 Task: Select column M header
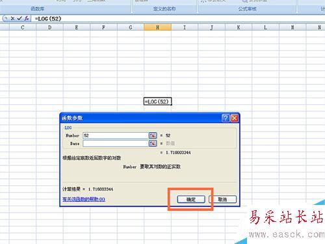pyautogui.click(x=292, y=27)
